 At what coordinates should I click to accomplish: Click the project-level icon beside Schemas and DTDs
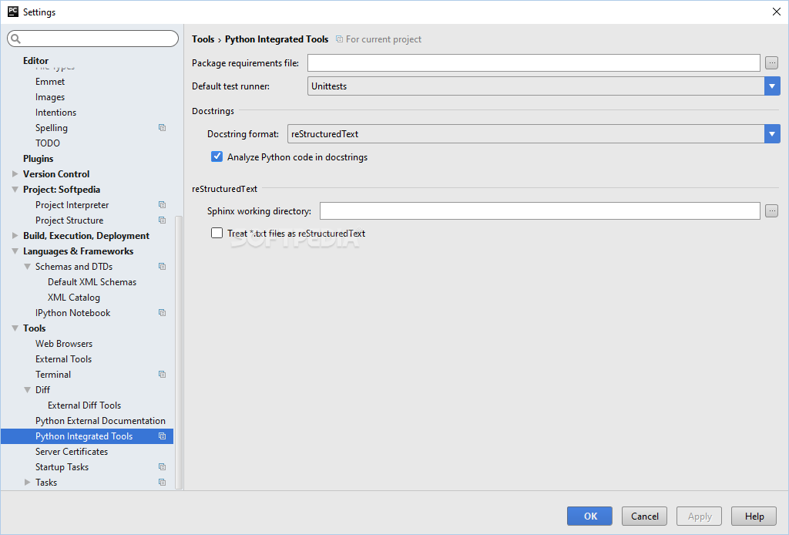[x=162, y=267]
